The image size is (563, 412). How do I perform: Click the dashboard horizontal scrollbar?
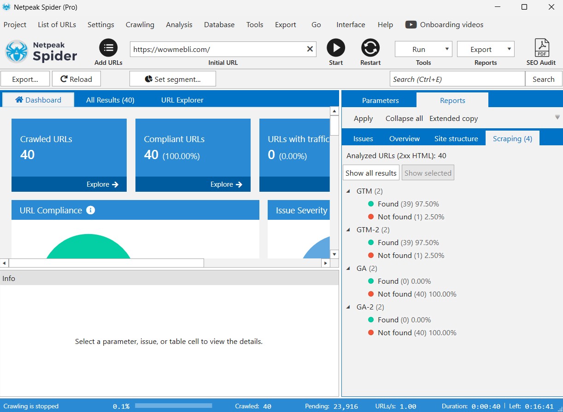pos(106,263)
